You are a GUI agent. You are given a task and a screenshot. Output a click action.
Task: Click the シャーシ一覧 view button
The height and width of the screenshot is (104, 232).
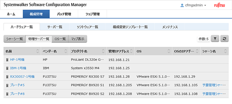click(x=14, y=39)
